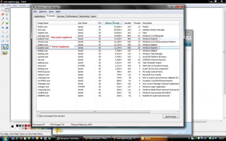Screen dimensions: 226x141
Task: Open Task Manager Help menu
Action: coord(58,11)
